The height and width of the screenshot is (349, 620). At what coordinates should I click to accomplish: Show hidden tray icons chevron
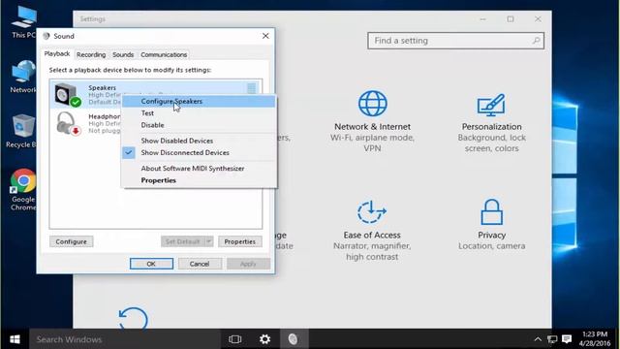point(538,339)
